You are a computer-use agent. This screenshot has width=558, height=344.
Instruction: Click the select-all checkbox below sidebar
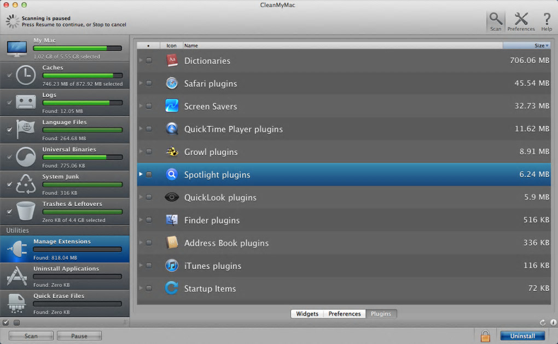tap(5, 323)
